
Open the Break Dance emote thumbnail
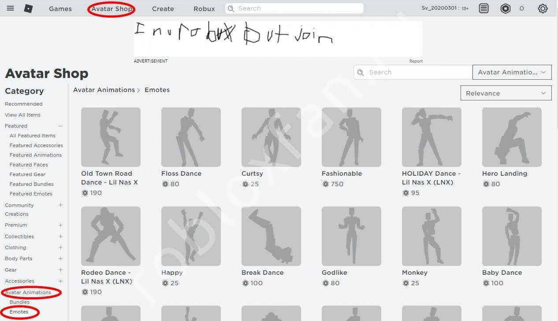pos(271,236)
